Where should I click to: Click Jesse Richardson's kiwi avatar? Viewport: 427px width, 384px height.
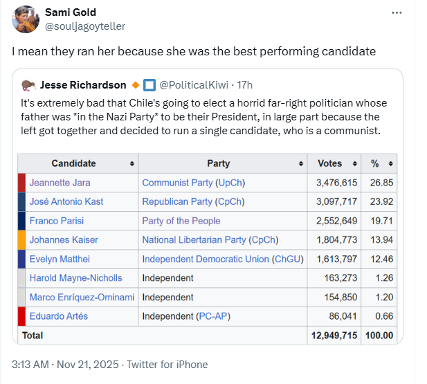28,85
